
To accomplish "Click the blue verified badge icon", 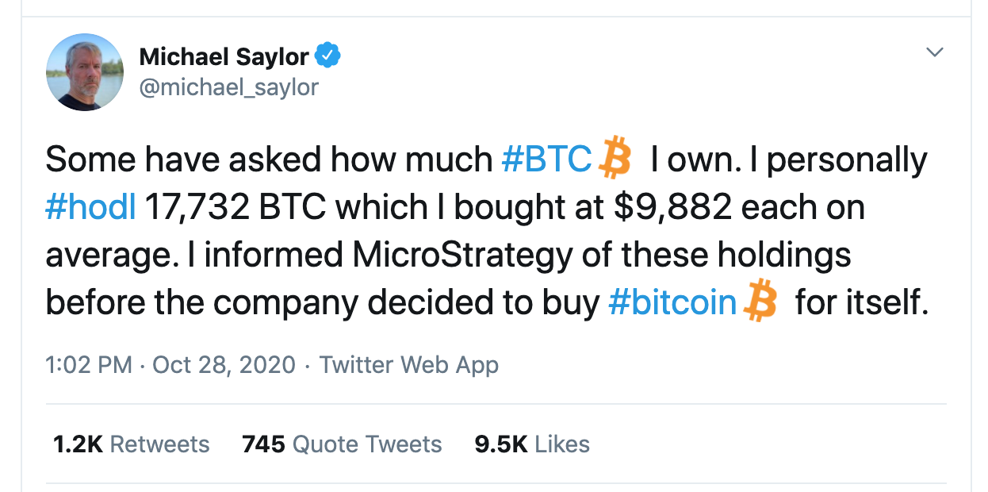I will pyautogui.click(x=328, y=56).
